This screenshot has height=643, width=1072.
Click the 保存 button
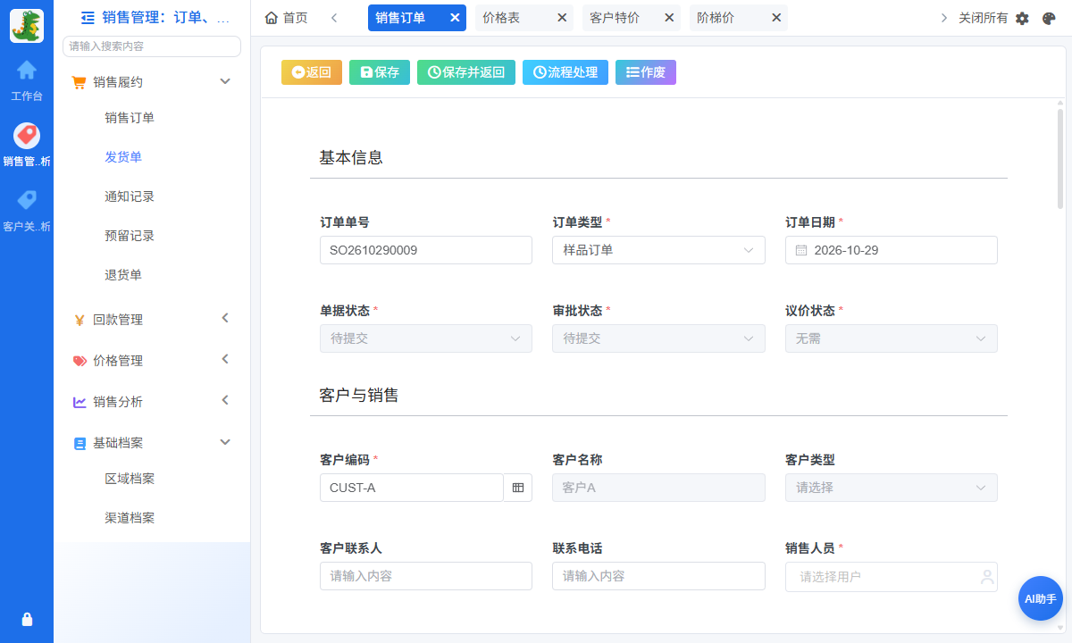(x=380, y=72)
